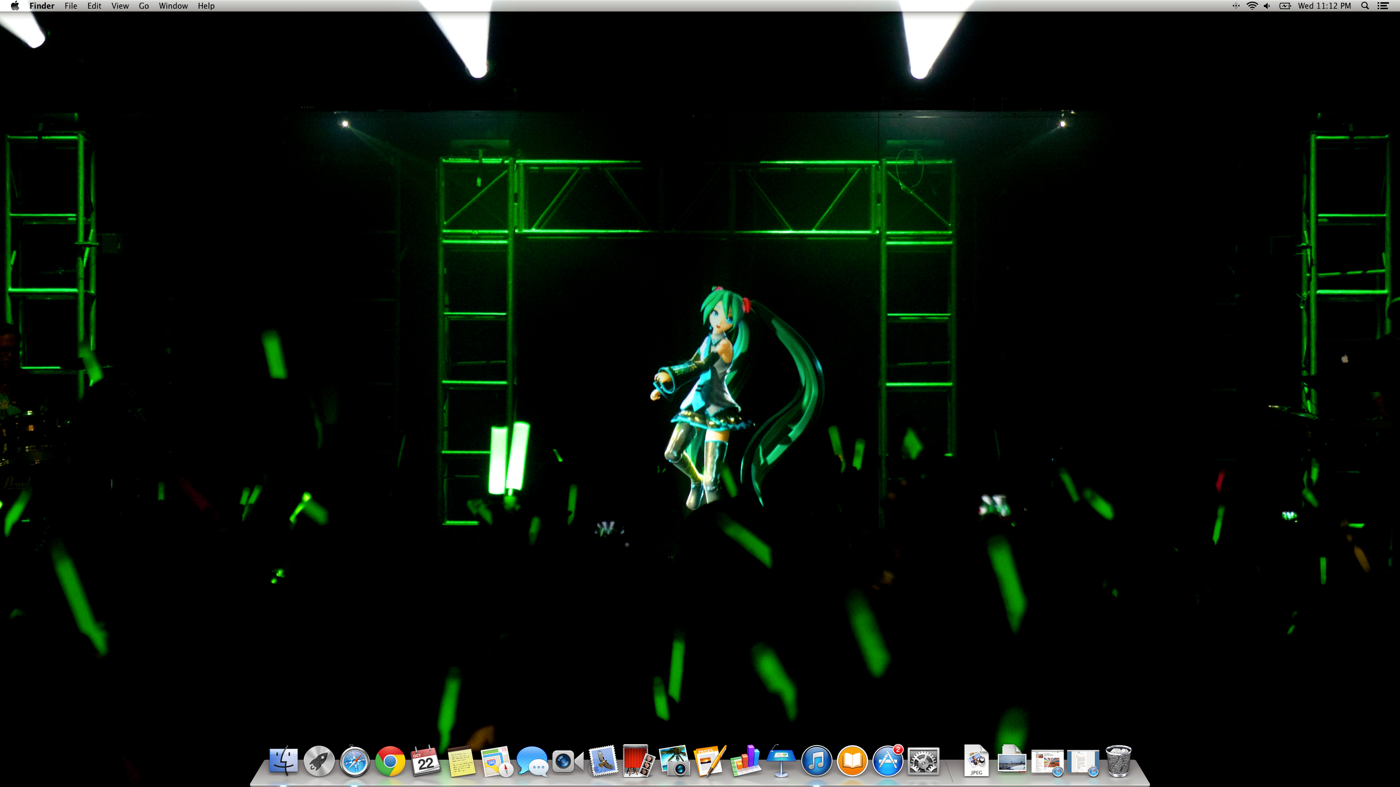
Task: Open the View menu
Action: click(120, 5)
